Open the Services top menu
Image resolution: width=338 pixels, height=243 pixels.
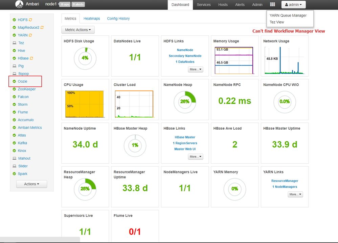click(x=203, y=4)
